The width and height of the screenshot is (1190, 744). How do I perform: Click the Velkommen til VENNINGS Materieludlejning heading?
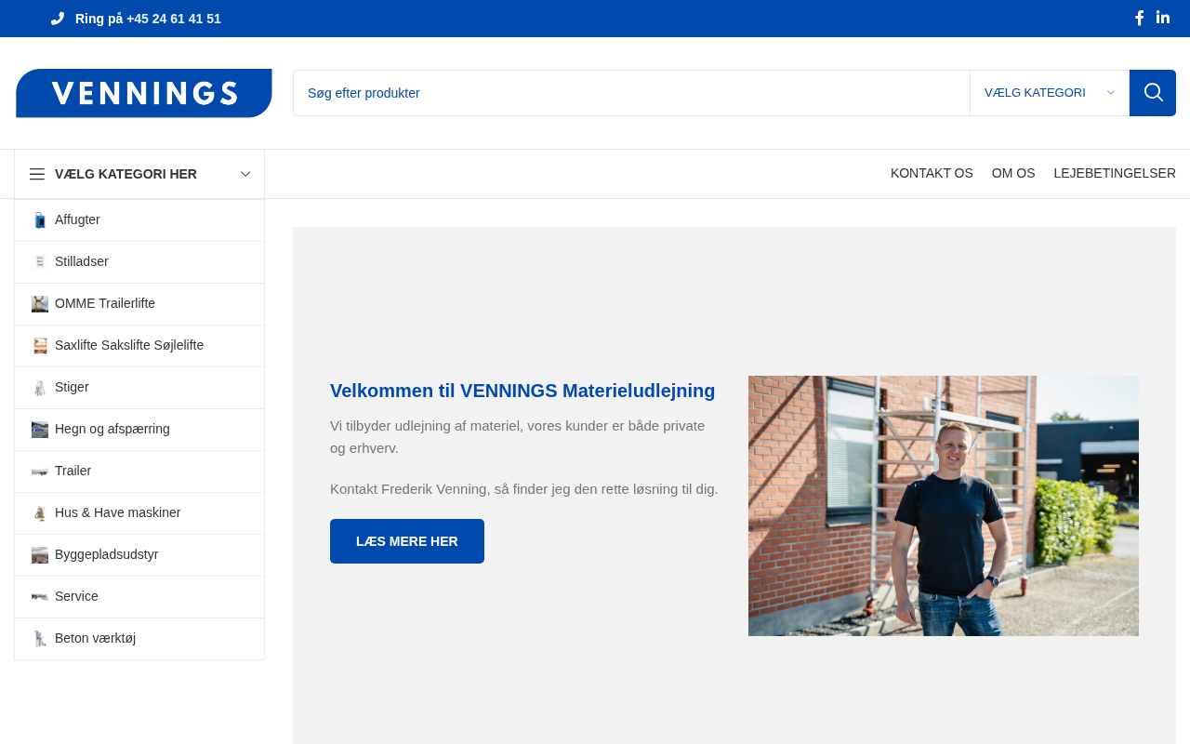[x=522, y=391]
